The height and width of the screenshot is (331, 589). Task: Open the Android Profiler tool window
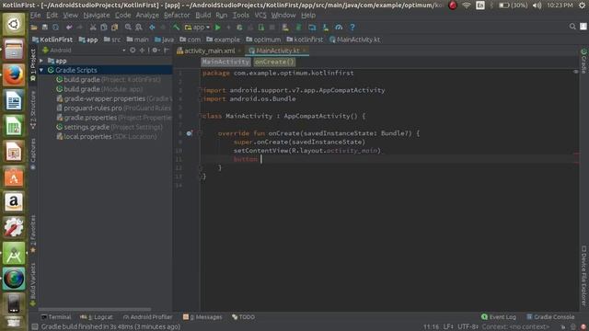coord(147,317)
